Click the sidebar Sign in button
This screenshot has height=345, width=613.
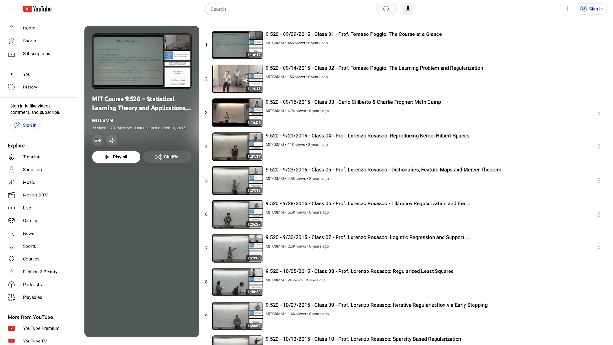click(26, 125)
